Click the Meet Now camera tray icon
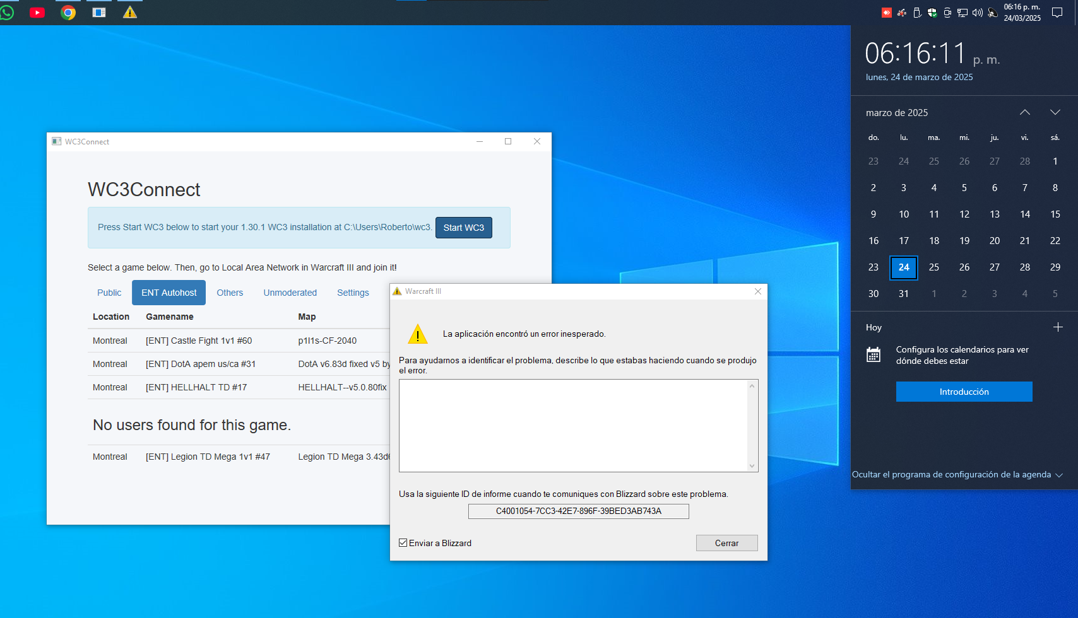The image size is (1078, 618). 947,13
